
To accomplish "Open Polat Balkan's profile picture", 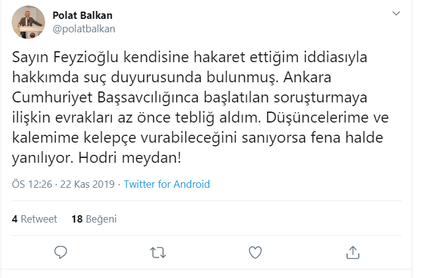I will point(29,22).
